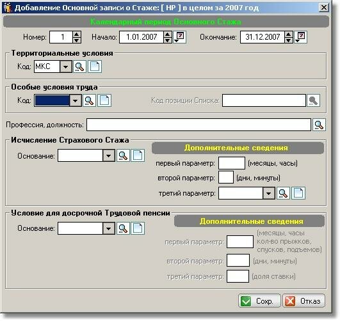The width and height of the screenshot is (340, 321).
Task: Click the magnifier for досрочной Трудовой пенсии Основание
Action: [x=123, y=228]
